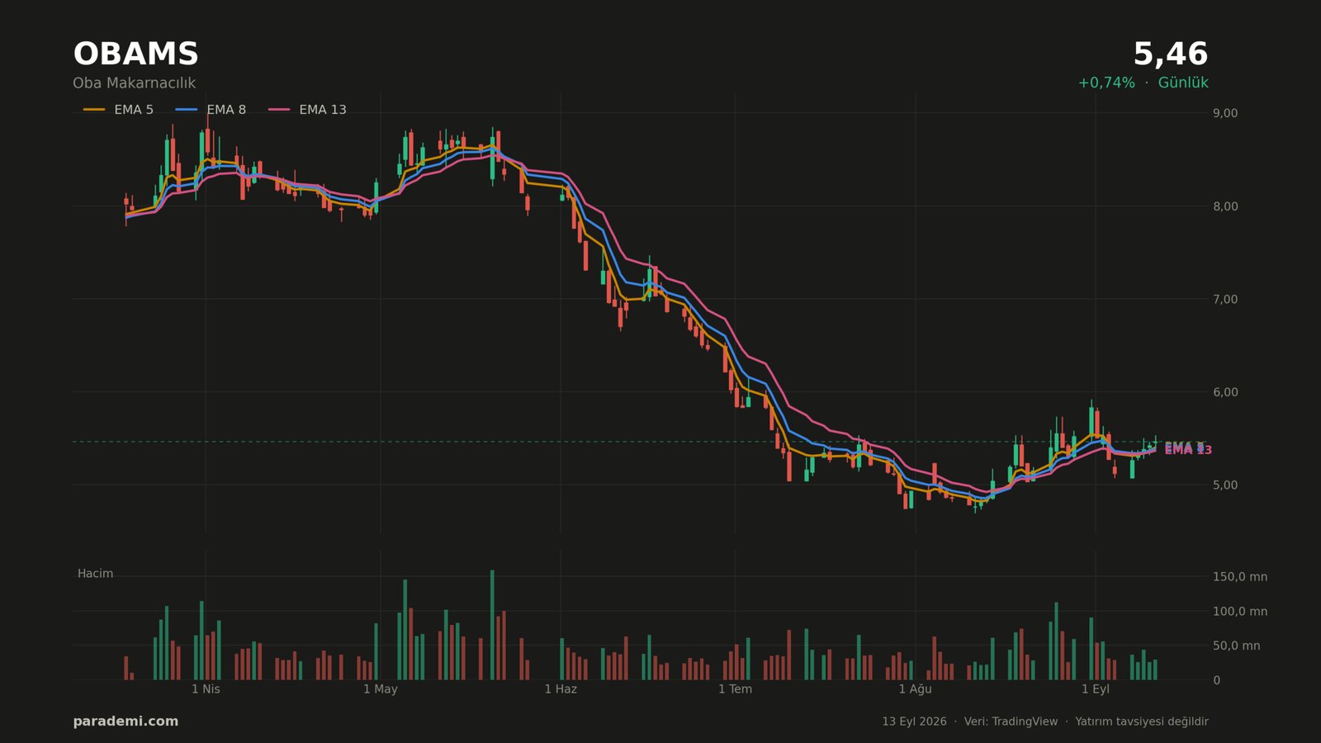Click the 1 Tem date label
1321x743 pixels.
click(x=735, y=689)
